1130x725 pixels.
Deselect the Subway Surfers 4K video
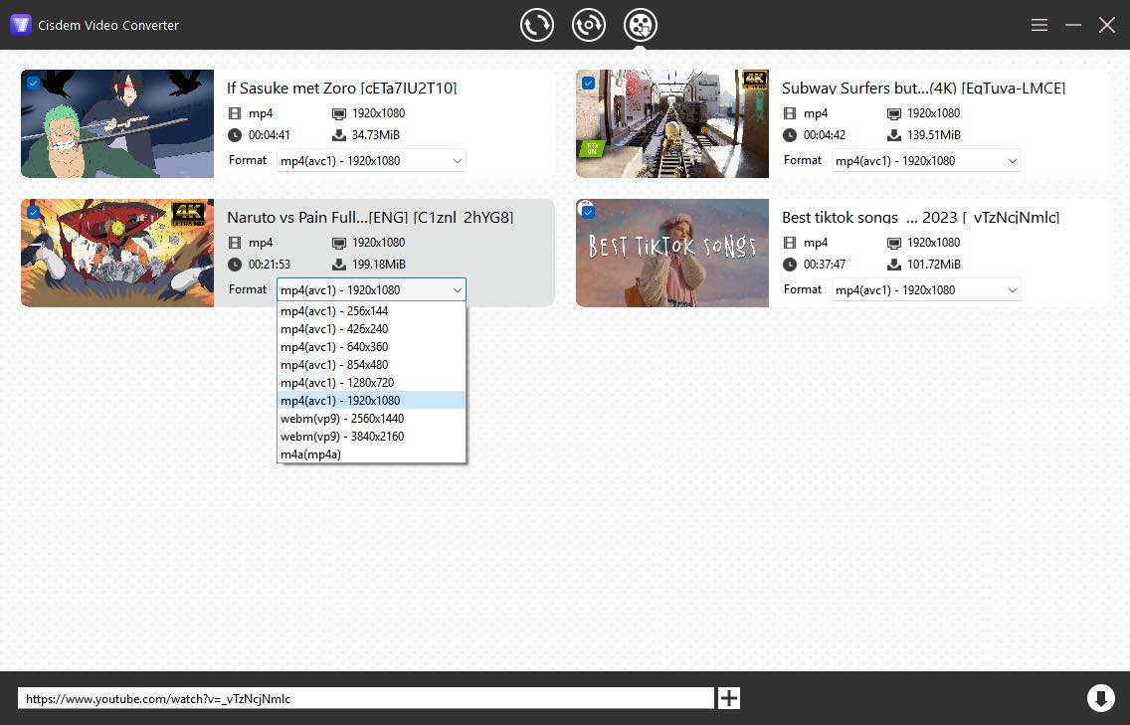coord(588,84)
